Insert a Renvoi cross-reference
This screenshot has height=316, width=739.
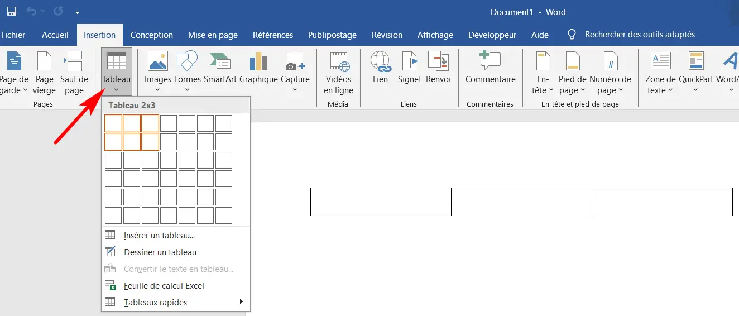click(x=438, y=68)
